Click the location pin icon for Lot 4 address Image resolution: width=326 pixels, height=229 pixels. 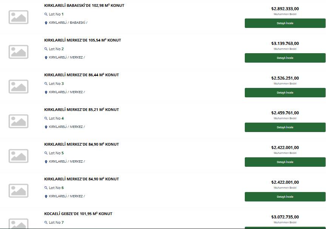pos(46,127)
